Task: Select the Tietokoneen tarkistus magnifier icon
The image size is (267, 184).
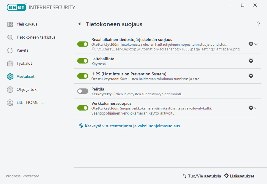Action: [x=10, y=37]
